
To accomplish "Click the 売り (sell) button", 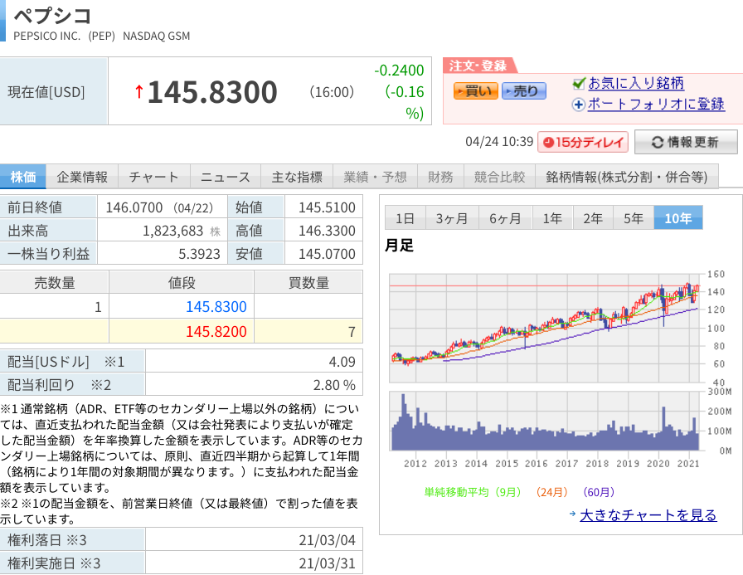I will point(523,90).
